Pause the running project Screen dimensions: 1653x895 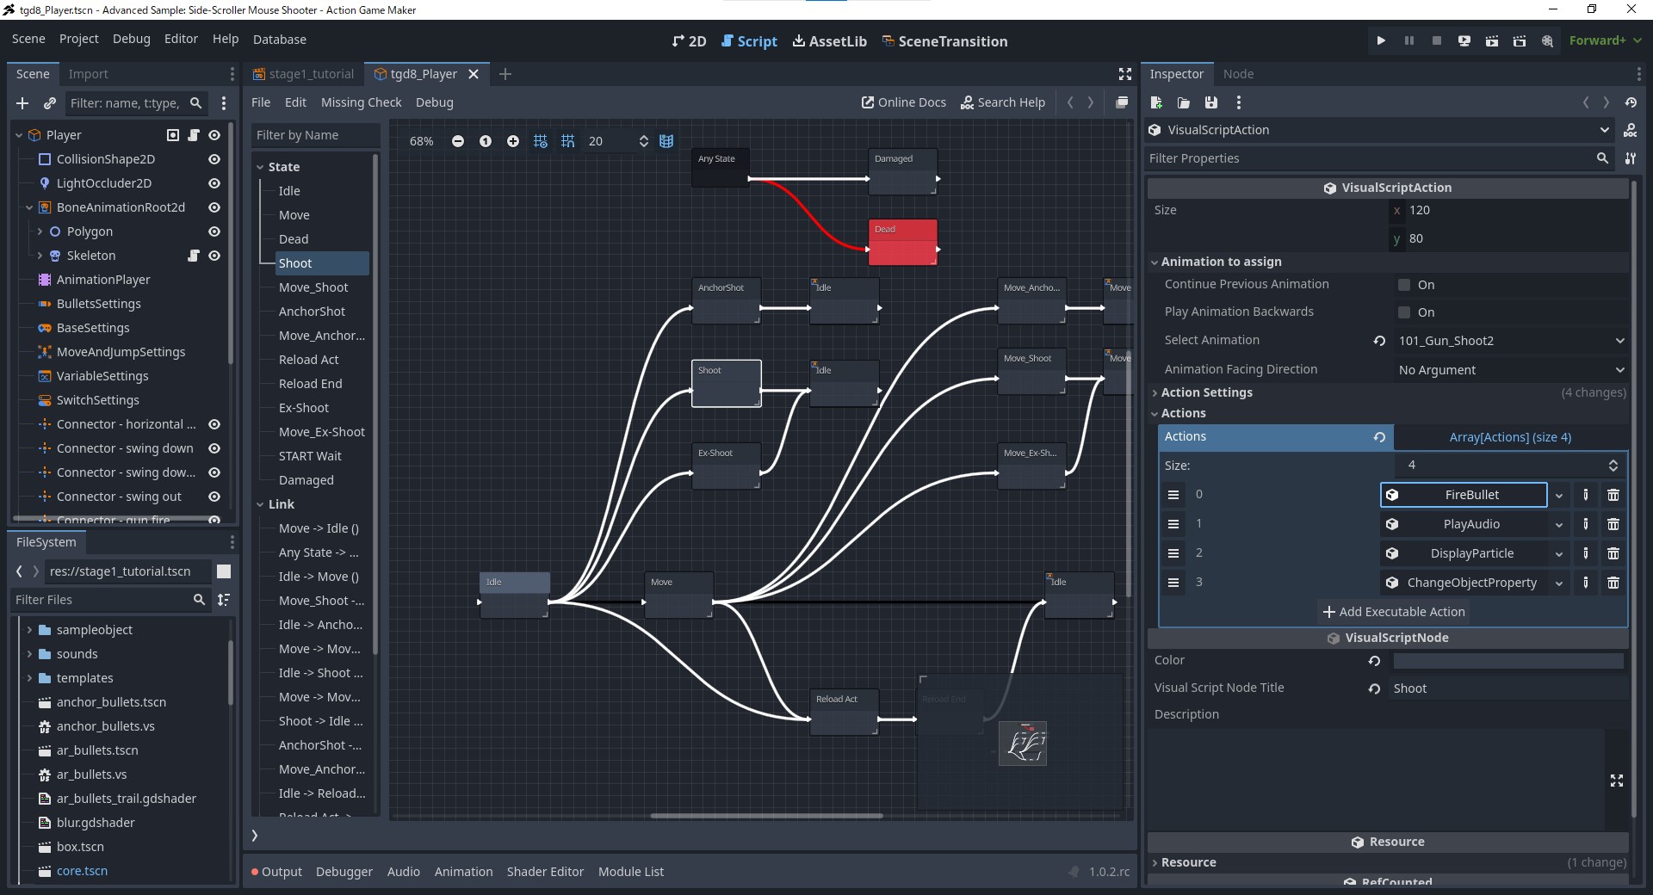1408,40
